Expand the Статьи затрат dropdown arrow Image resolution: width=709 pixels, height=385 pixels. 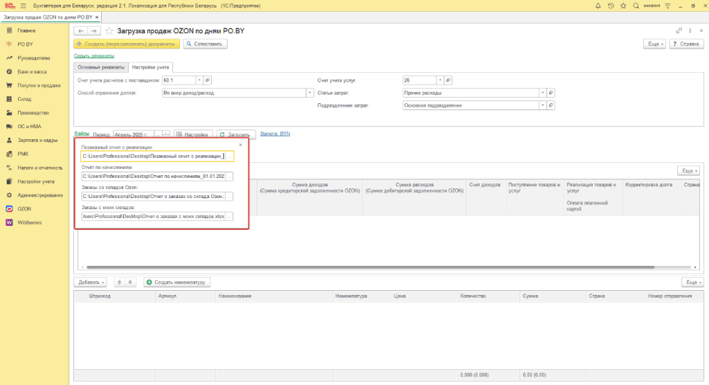[x=543, y=93]
